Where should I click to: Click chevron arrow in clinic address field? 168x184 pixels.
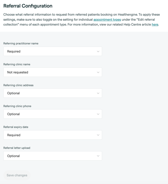[x=98, y=93]
